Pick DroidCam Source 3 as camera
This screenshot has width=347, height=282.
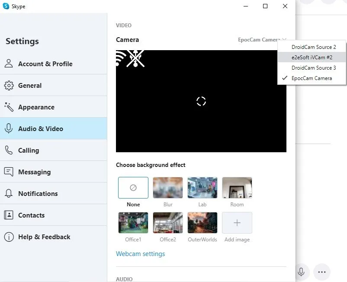point(313,67)
